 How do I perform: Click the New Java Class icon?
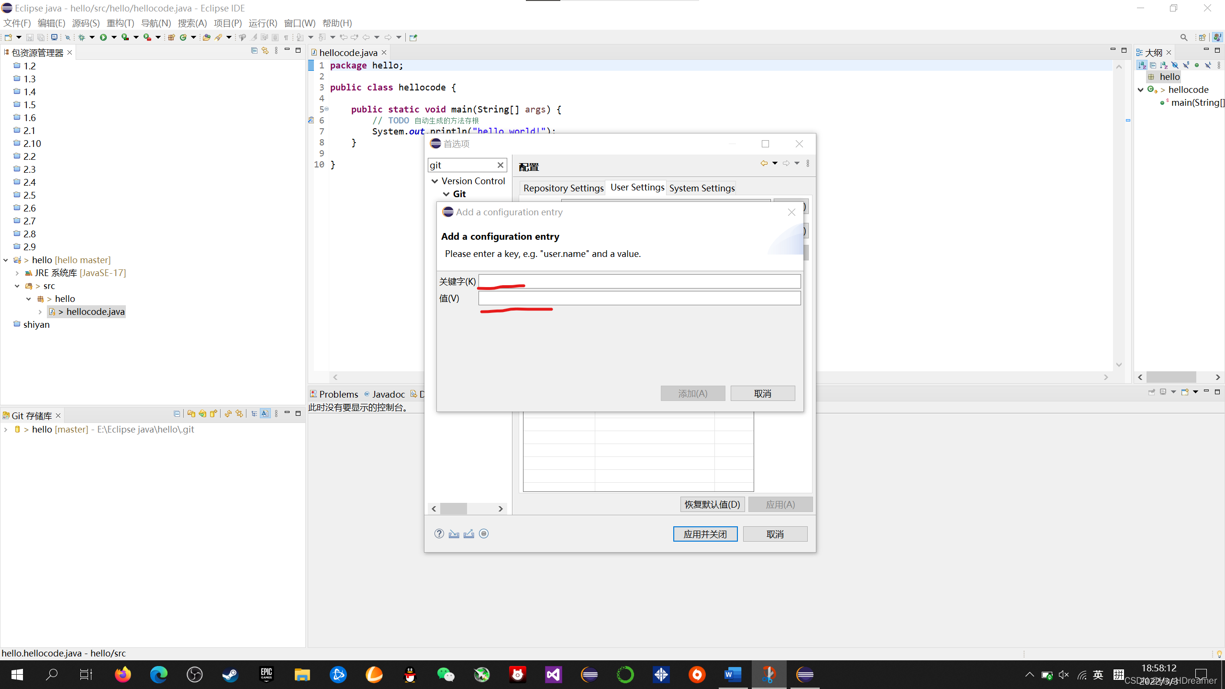tap(183, 37)
